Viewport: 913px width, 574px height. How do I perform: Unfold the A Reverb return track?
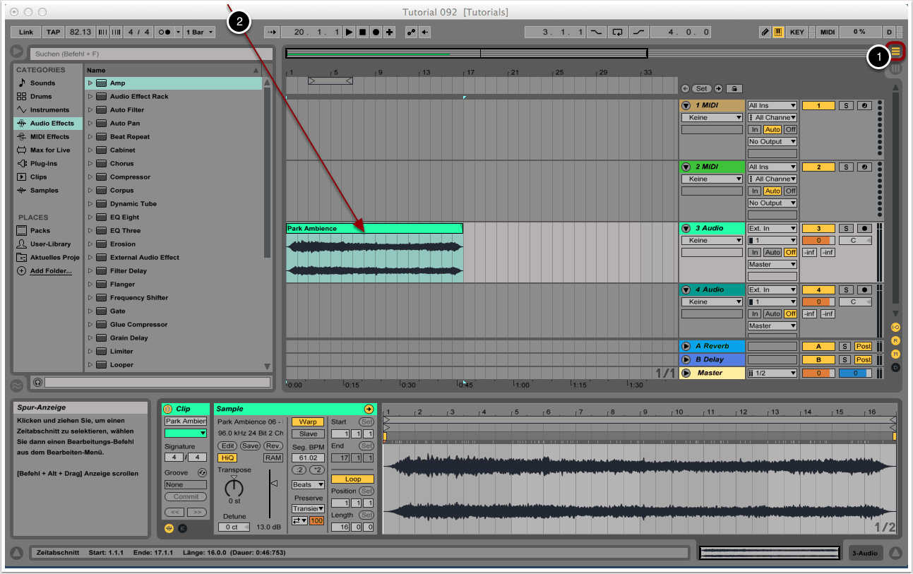[x=686, y=346]
